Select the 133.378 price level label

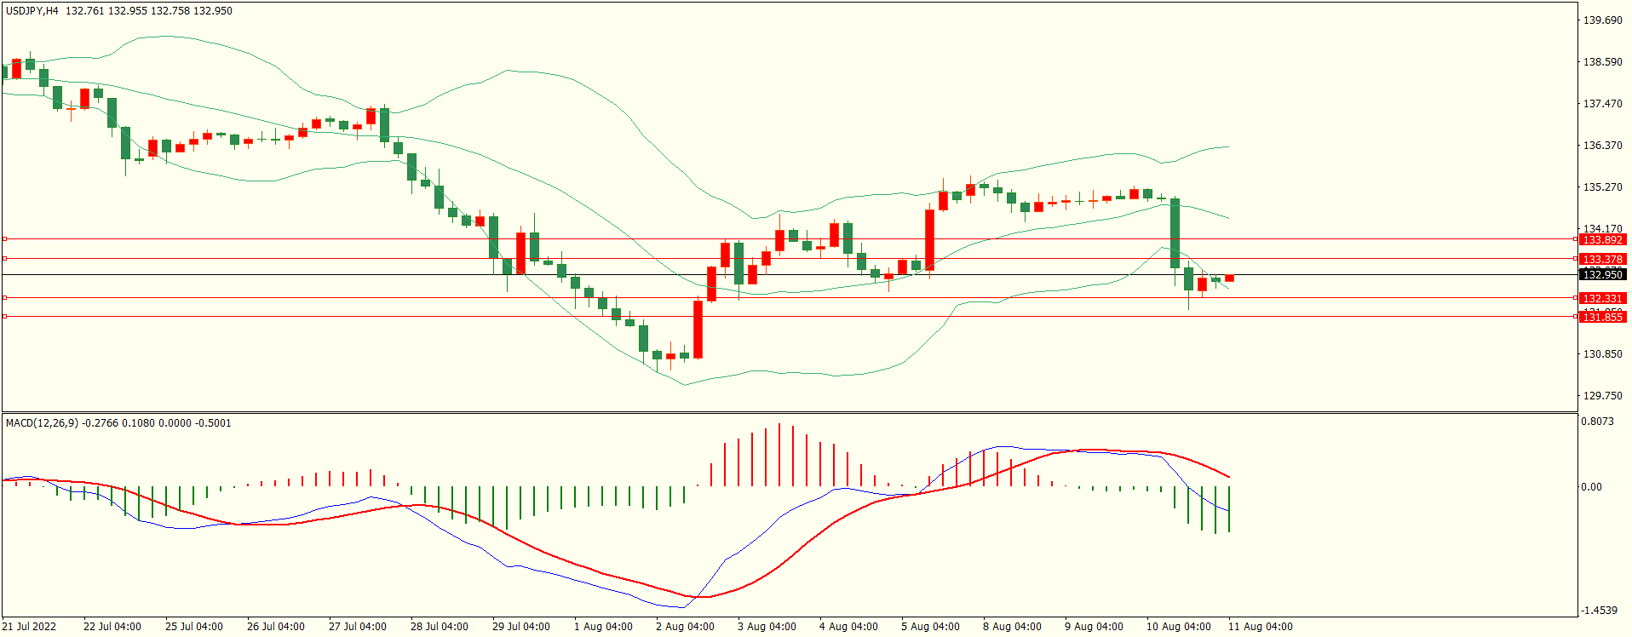(1602, 259)
